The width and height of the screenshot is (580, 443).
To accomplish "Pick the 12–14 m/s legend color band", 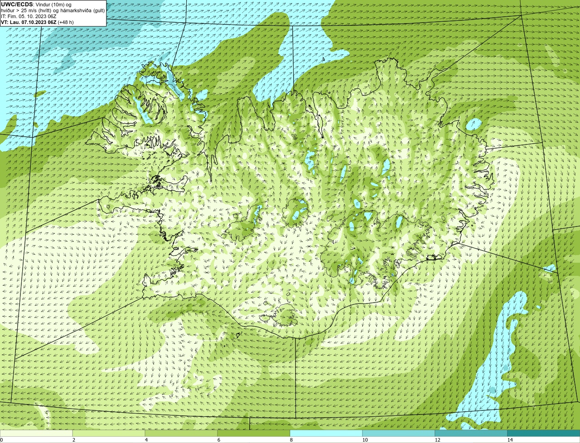I will (471, 433).
